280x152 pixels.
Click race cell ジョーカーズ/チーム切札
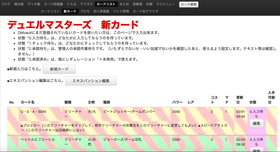point(123,140)
